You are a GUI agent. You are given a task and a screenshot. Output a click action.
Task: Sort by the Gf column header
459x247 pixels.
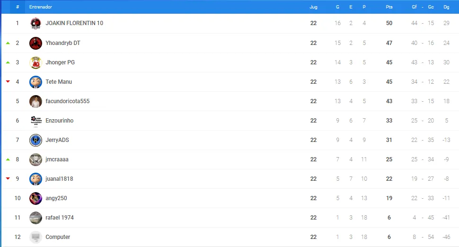(x=414, y=7)
